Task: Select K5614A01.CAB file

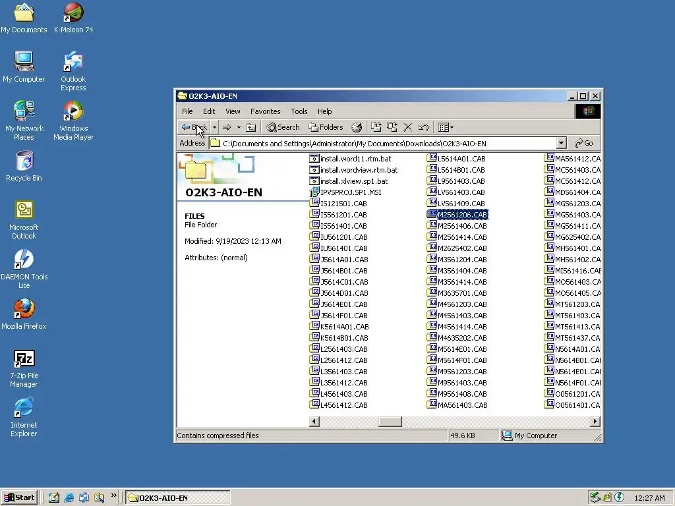Action: (x=339, y=326)
